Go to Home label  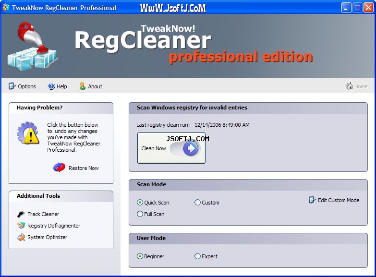361,86
